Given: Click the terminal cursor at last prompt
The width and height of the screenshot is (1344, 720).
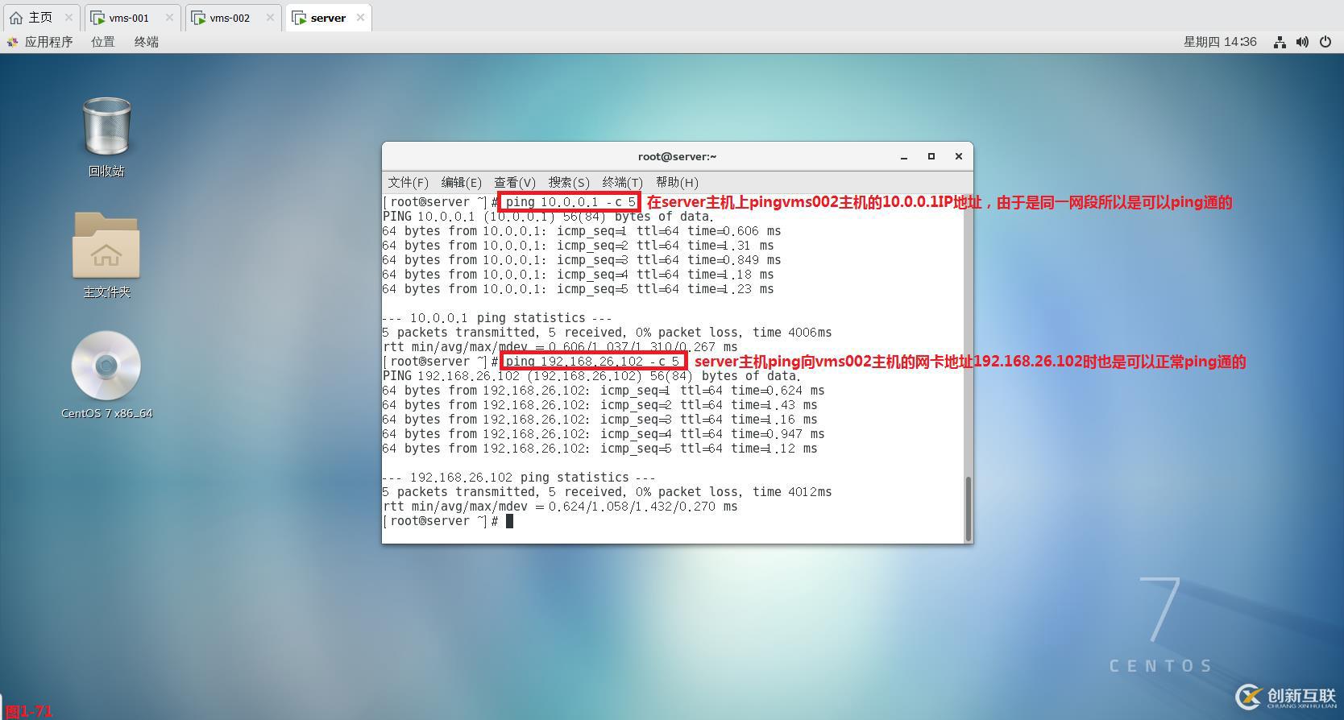Looking at the screenshot, I should [x=509, y=521].
